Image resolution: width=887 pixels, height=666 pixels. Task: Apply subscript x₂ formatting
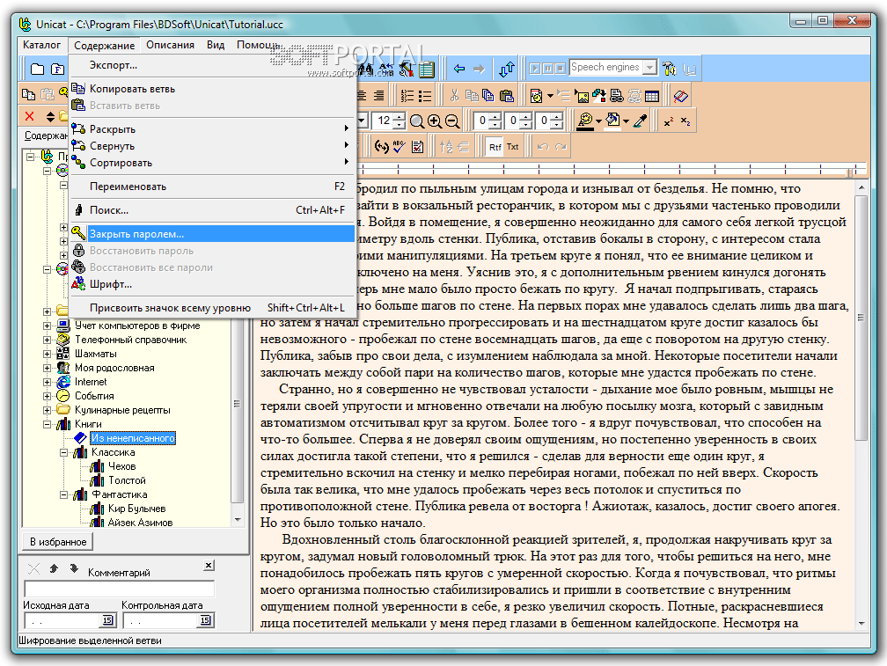coord(685,121)
